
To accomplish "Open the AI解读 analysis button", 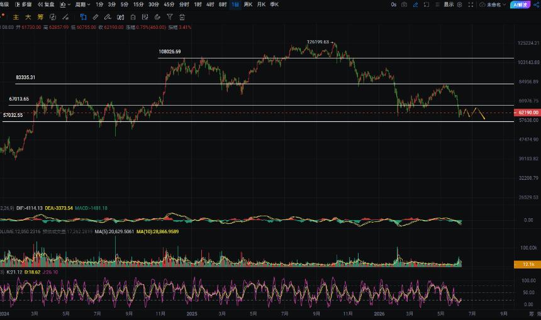I will (520, 4).
